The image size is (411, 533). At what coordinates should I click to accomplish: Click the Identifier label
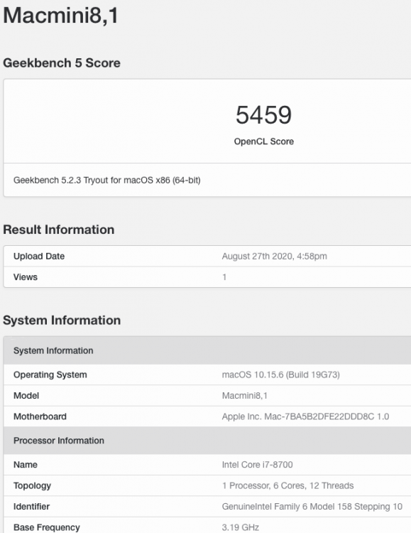(31, 507)
